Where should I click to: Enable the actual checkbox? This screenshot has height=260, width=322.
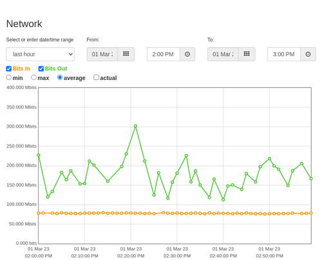[x=97, y=77]
